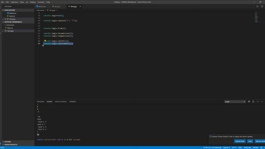Click the '[Done] exited with code' output line

(x=59, y=140)
